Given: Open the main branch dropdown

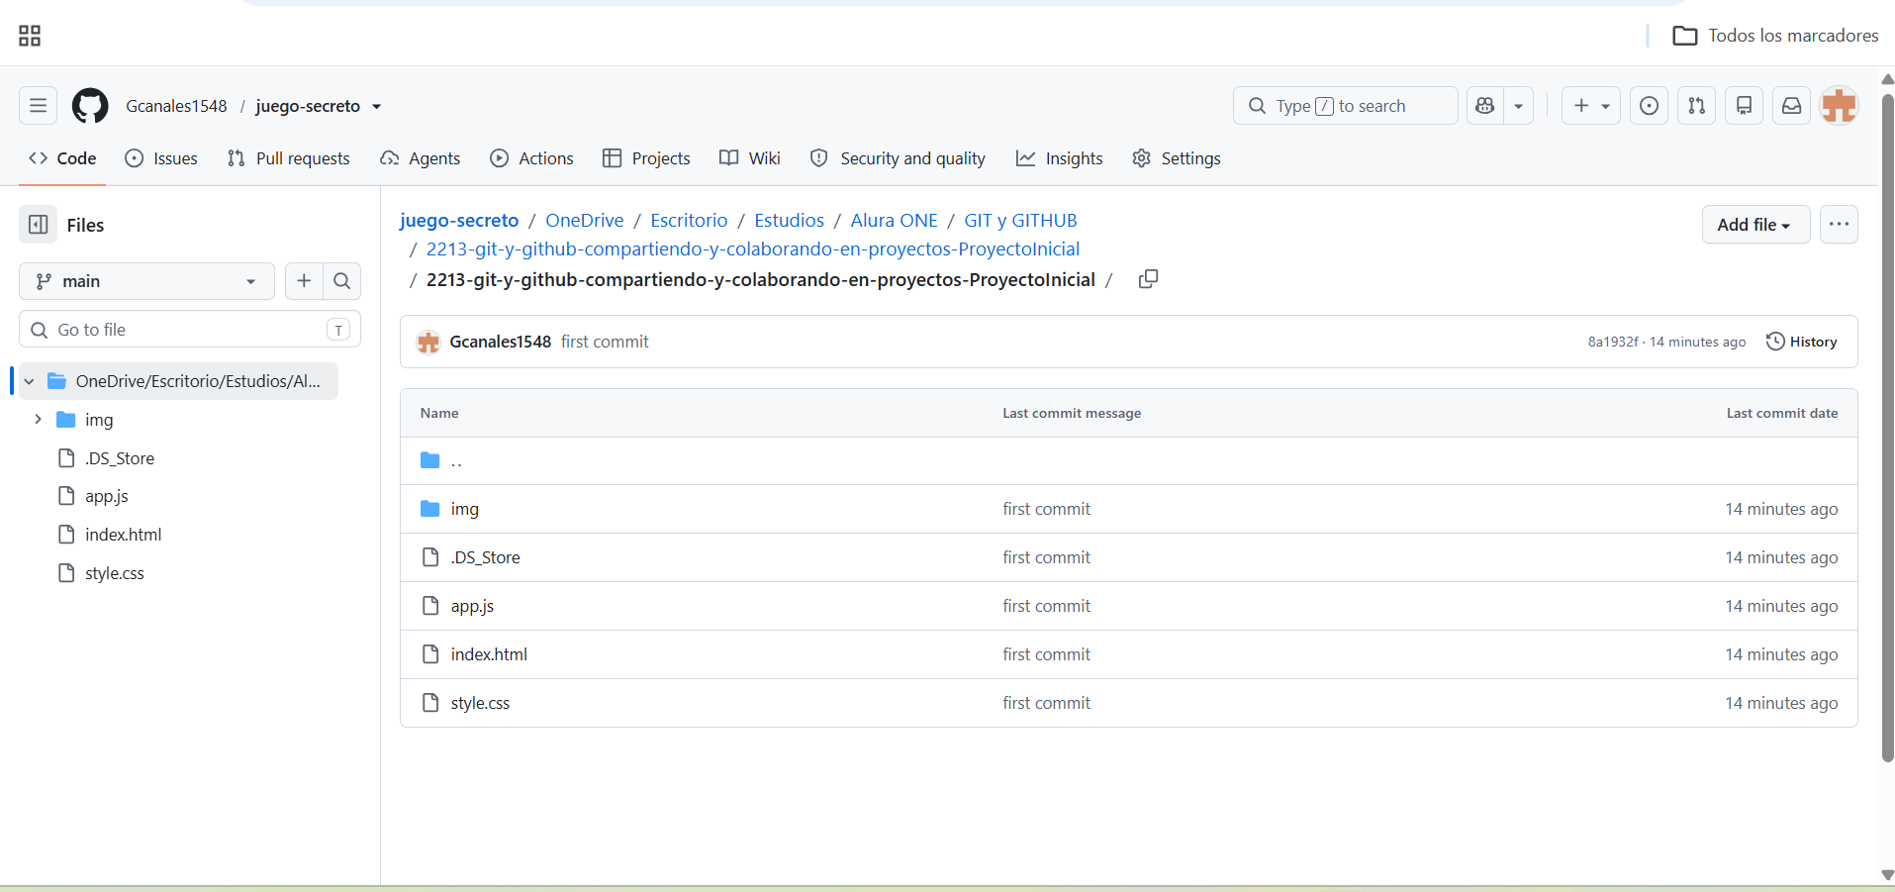Looking at the screenshot, I should [146, 281].
